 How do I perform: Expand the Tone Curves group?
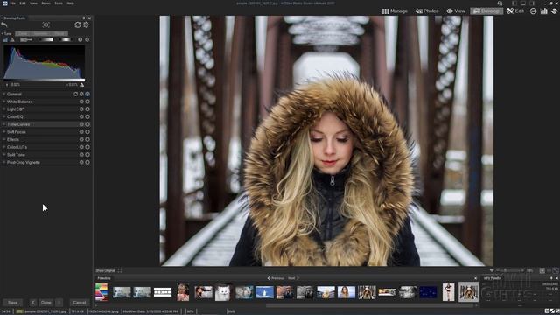[3, 124]
